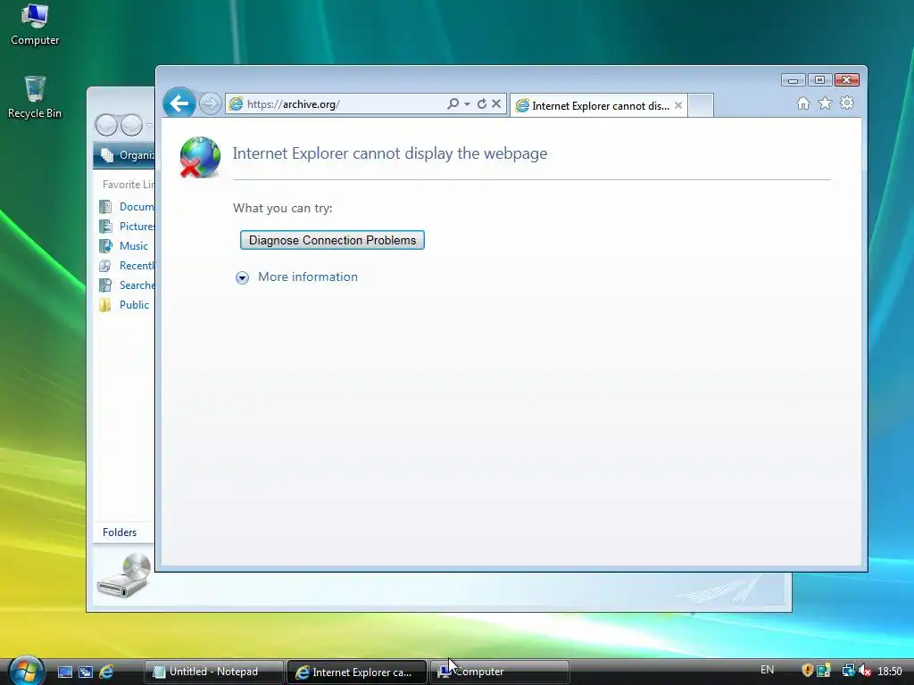The image size is (914, 685).
Task: Minimize the Internet Explorer window
Action: pyautogui.click(x=793, y=79)
